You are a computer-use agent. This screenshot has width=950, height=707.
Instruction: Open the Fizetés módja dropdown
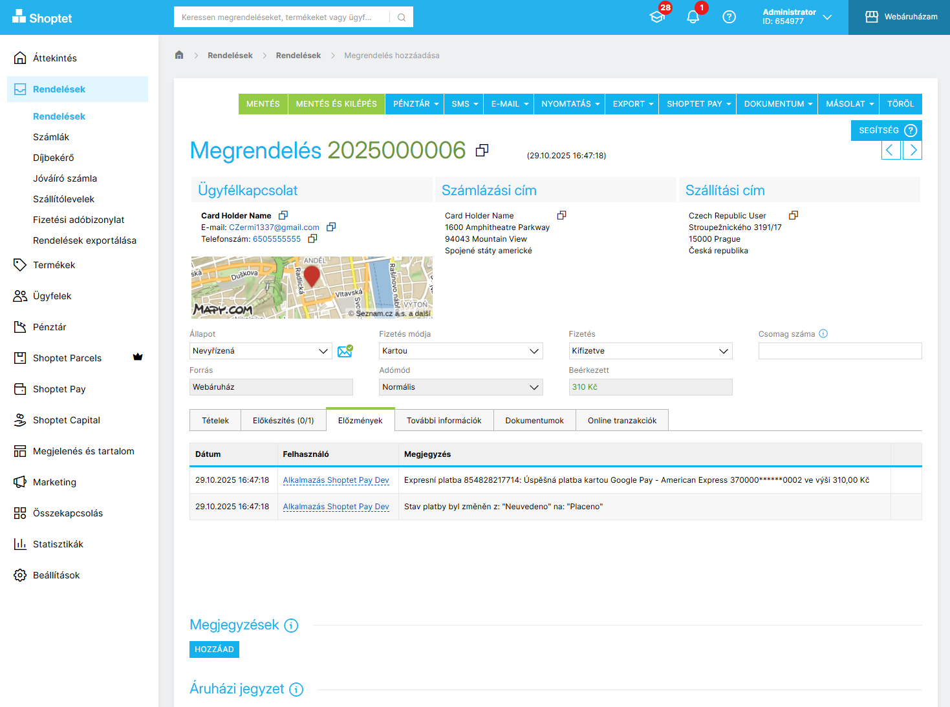(x=460, y=351)
